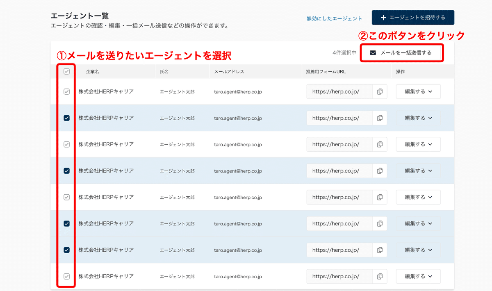Copy the form URL in the sixth row
This screenshot has width=492, height=291.
380,223
